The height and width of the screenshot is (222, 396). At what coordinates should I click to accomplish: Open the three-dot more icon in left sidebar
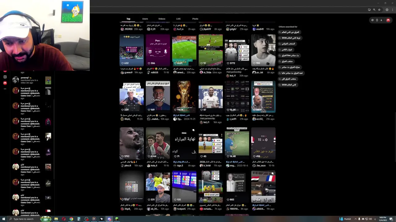[x=5, y=89]
